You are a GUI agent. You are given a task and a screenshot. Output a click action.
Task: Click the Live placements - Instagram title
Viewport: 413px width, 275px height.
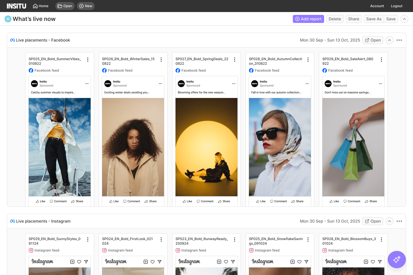(43, 221)
